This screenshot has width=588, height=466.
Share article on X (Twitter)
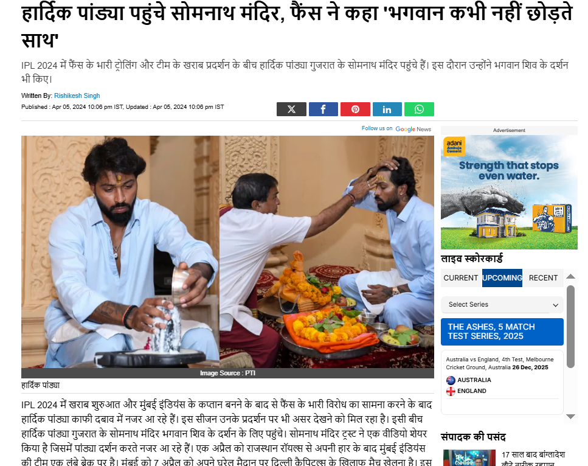click(291, 109)
